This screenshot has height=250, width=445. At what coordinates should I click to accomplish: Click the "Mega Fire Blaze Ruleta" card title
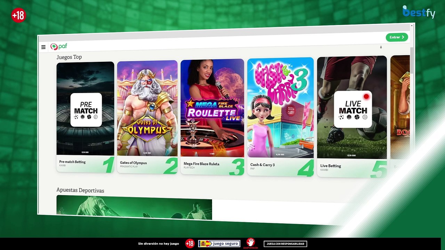(202, 164)
